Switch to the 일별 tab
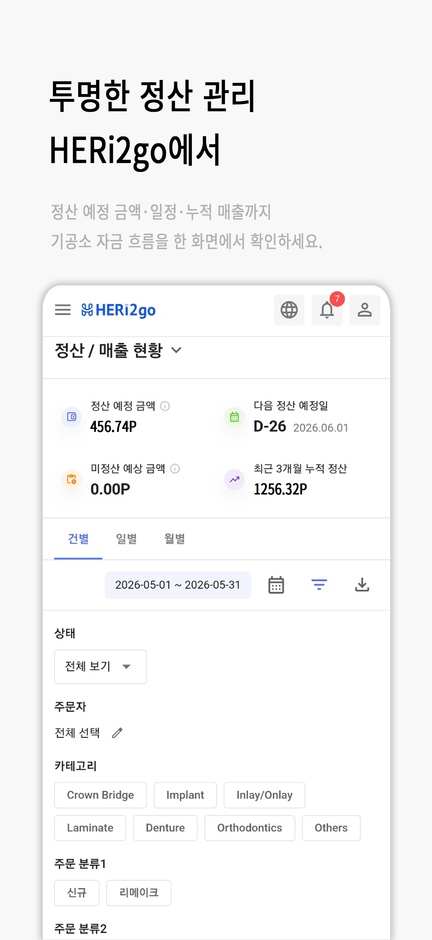The height and width of the screenshot is (940, 432). click(x=126, y=539)
